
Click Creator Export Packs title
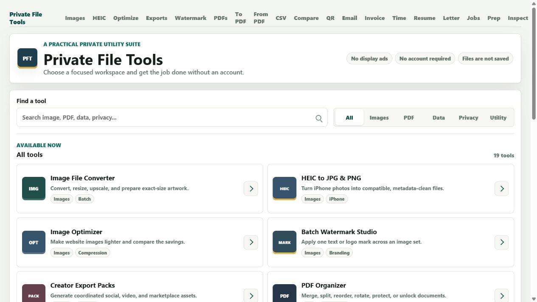83,285
